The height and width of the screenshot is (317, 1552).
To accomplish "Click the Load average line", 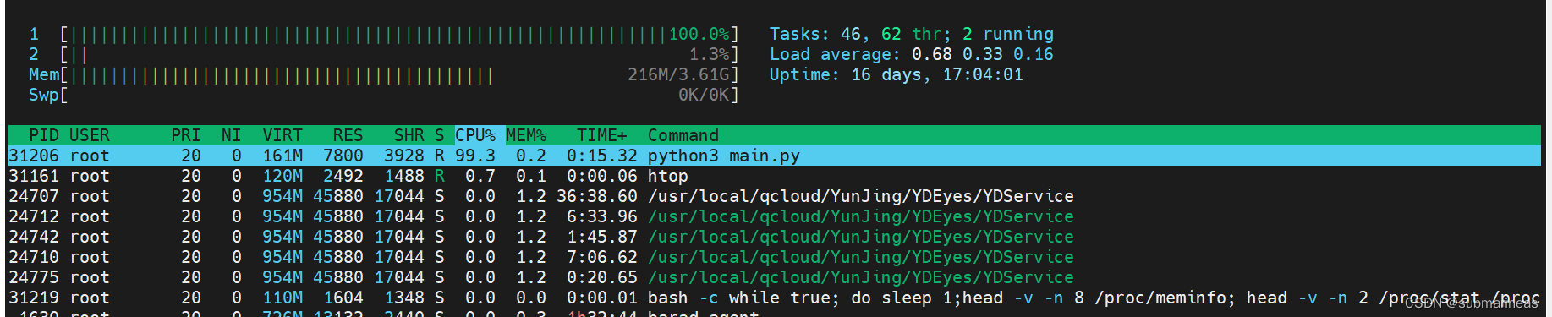I will pos(912,54).
